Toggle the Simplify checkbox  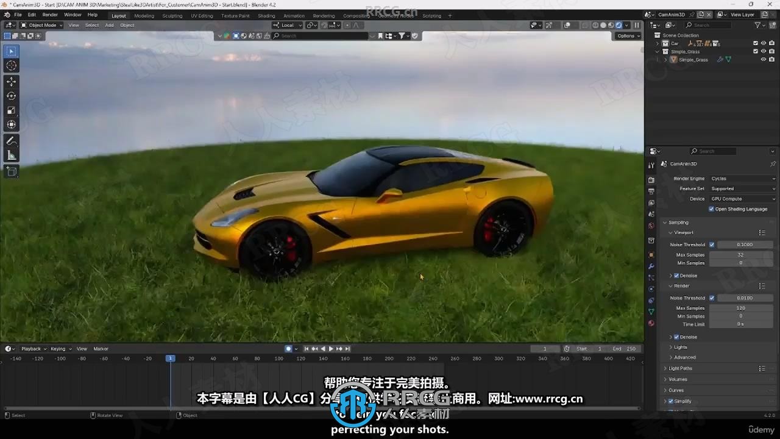coord(671,401)
